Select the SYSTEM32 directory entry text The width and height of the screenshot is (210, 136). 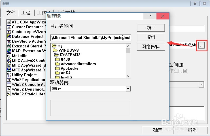[70, 55]
